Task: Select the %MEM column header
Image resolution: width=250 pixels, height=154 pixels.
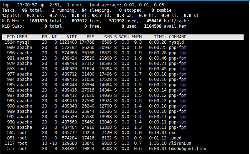Action: pos(137,37)
